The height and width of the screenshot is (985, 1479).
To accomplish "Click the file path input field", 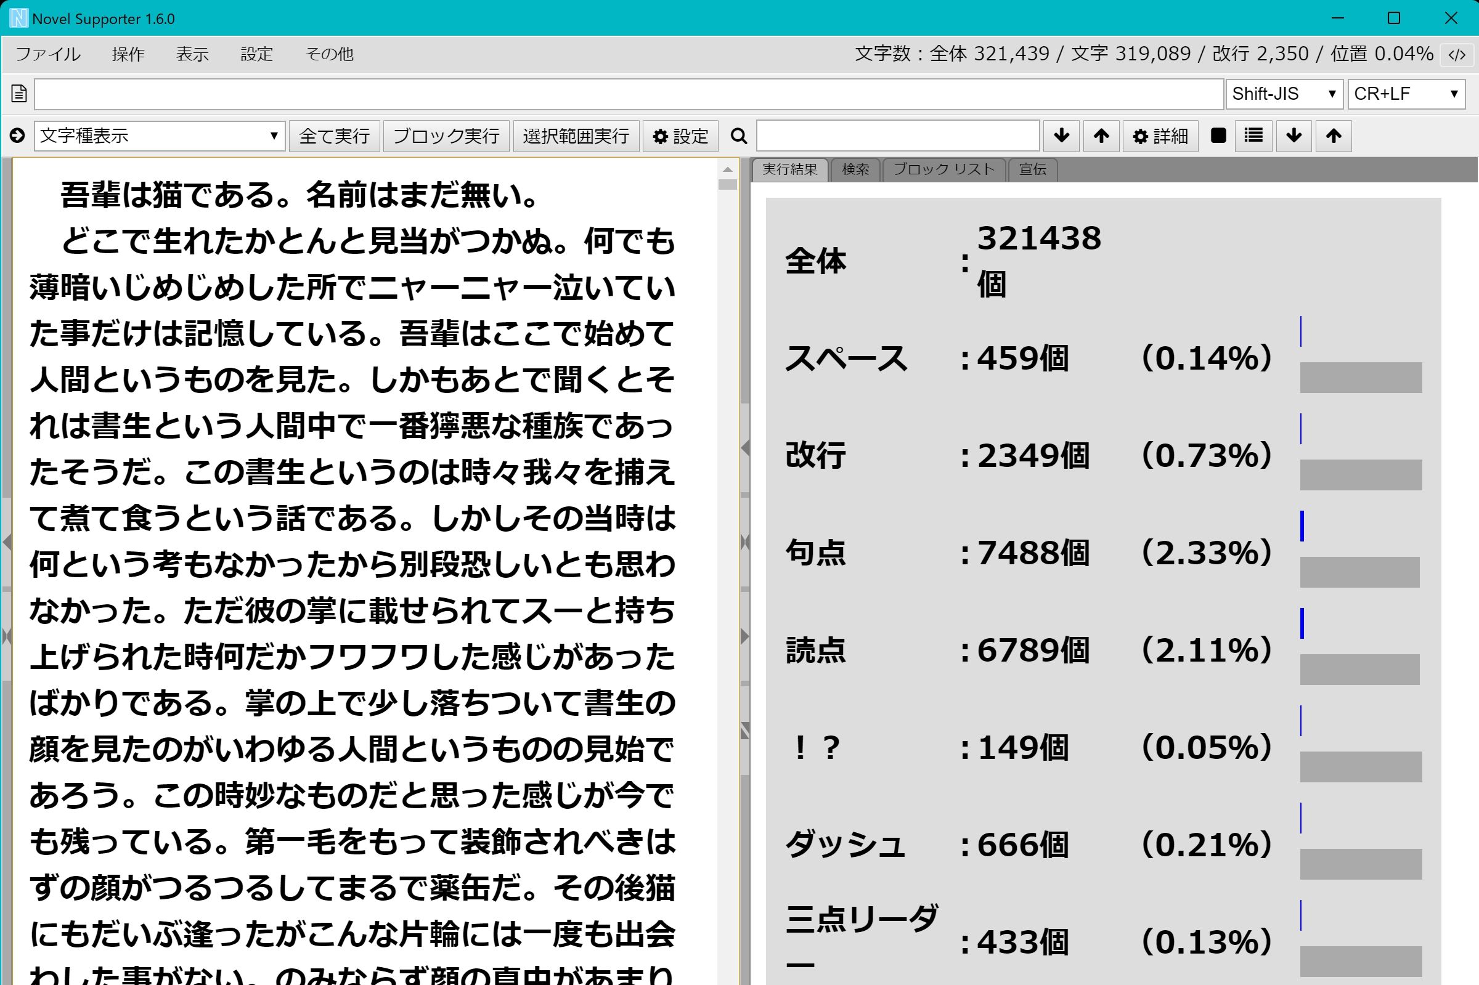I will tap(629, 94).
